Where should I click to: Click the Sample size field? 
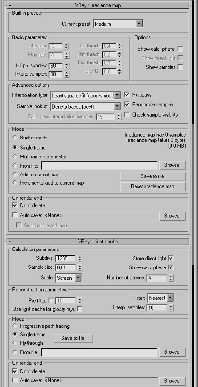(66, 267)
